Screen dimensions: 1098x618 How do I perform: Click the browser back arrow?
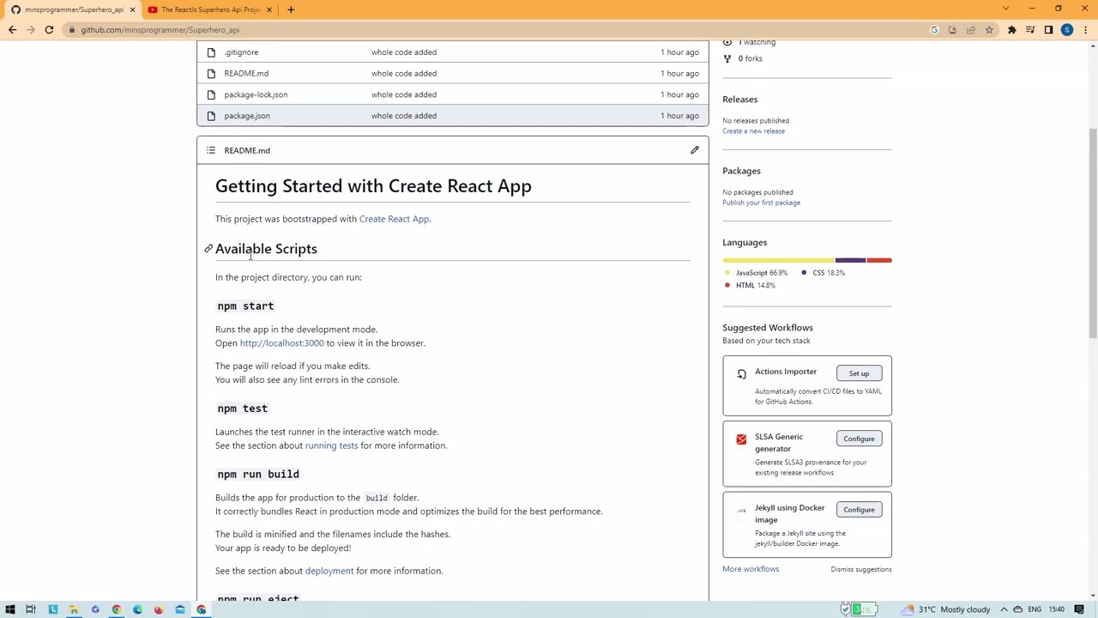click(12, 30)
